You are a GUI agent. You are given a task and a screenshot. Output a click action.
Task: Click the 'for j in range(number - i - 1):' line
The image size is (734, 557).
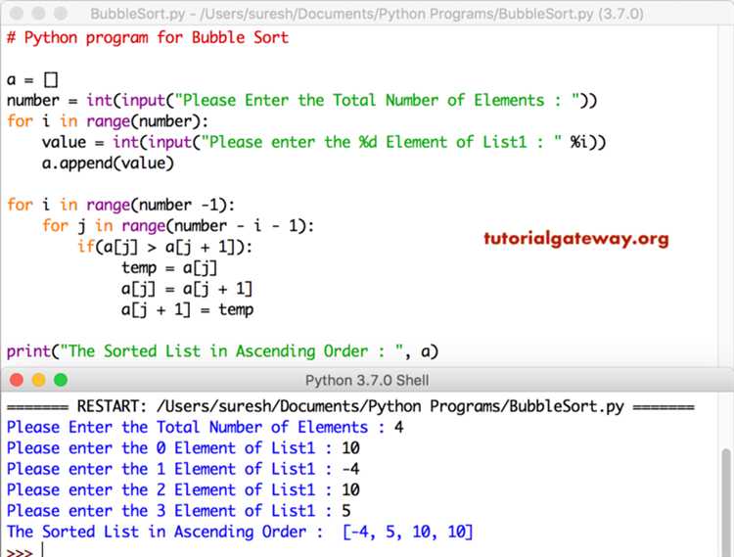click(x=178, y=226)
